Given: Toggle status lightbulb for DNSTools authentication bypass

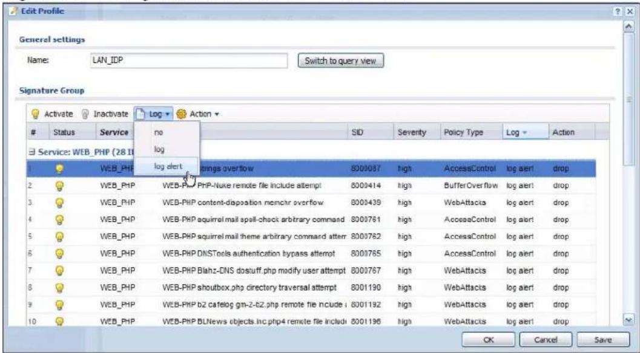Looking at the screenshot, I should pyautogui.click(x=59, y=253).
